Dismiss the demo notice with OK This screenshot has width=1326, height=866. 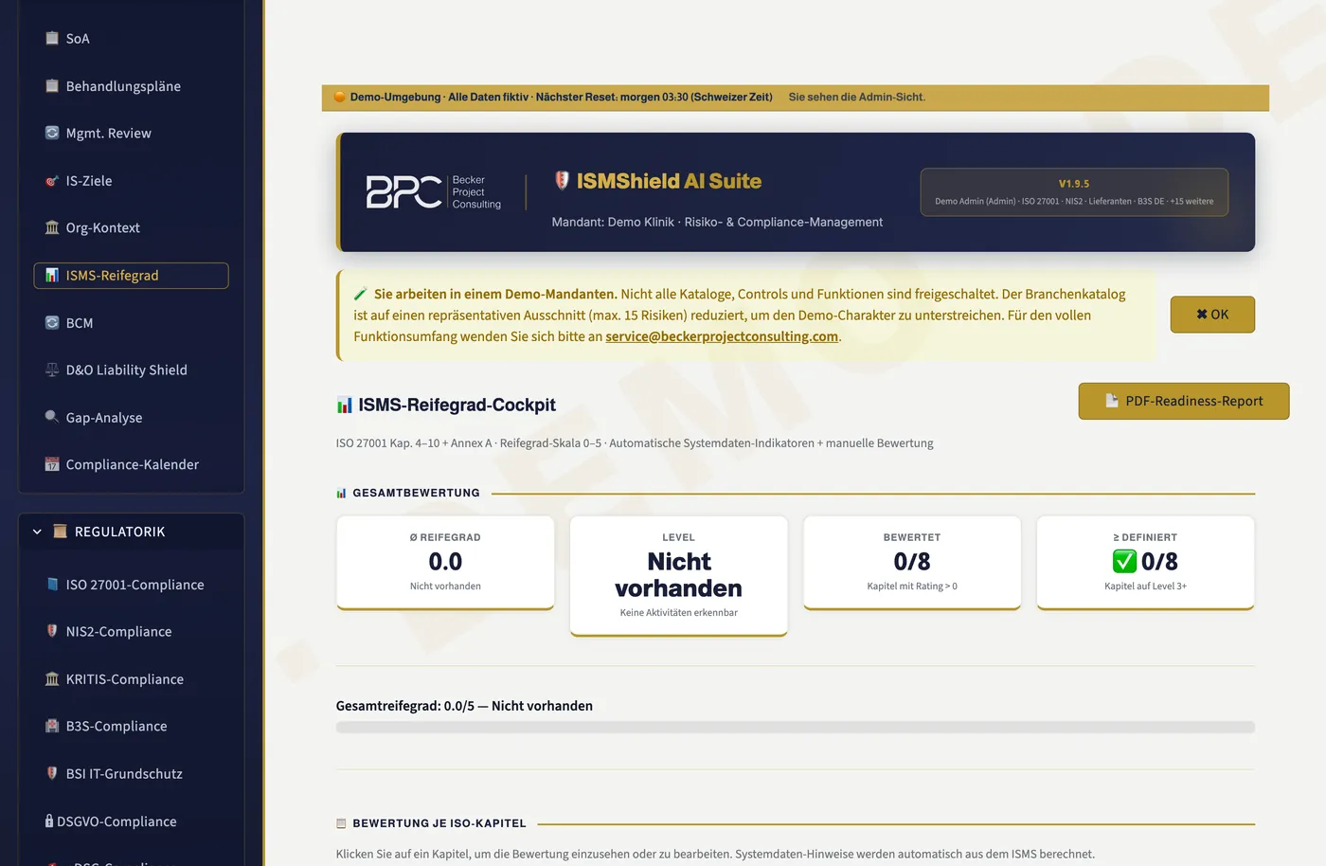[x=1212, y=315]
